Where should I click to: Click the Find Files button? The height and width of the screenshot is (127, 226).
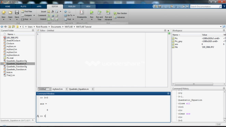(x=27, y=11)
